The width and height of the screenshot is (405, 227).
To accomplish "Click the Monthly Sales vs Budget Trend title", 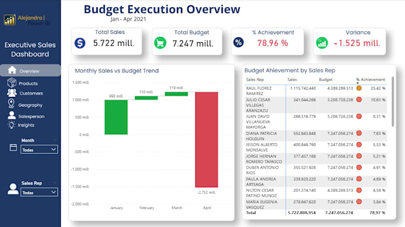I will click(117, 71).
